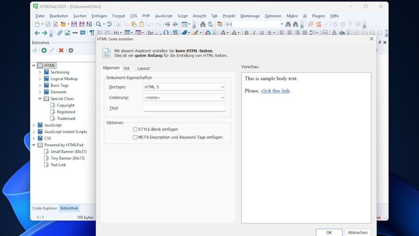This screenshot has width=419, height=236.
Task: Click the Titel text field
Action: (184, 108)
